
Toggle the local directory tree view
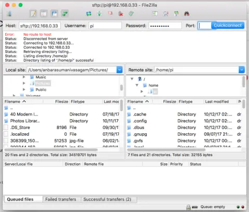coord(44,13)
